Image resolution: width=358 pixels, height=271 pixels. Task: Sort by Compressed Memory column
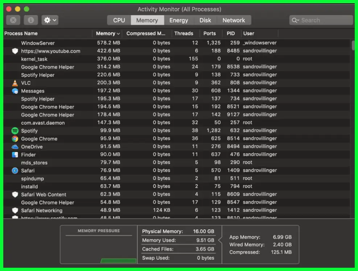(x=146, y=33)
